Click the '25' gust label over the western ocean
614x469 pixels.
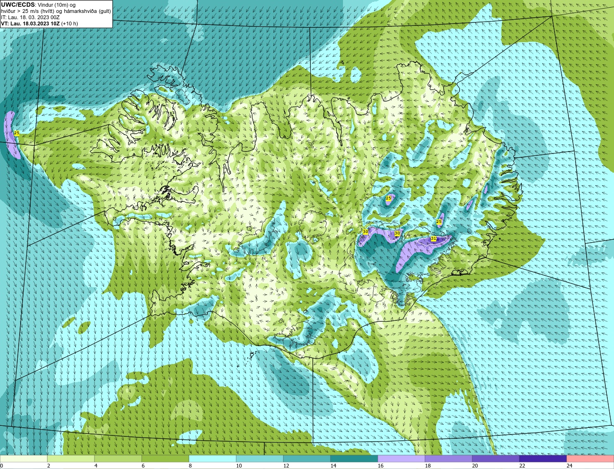[17, 133]
